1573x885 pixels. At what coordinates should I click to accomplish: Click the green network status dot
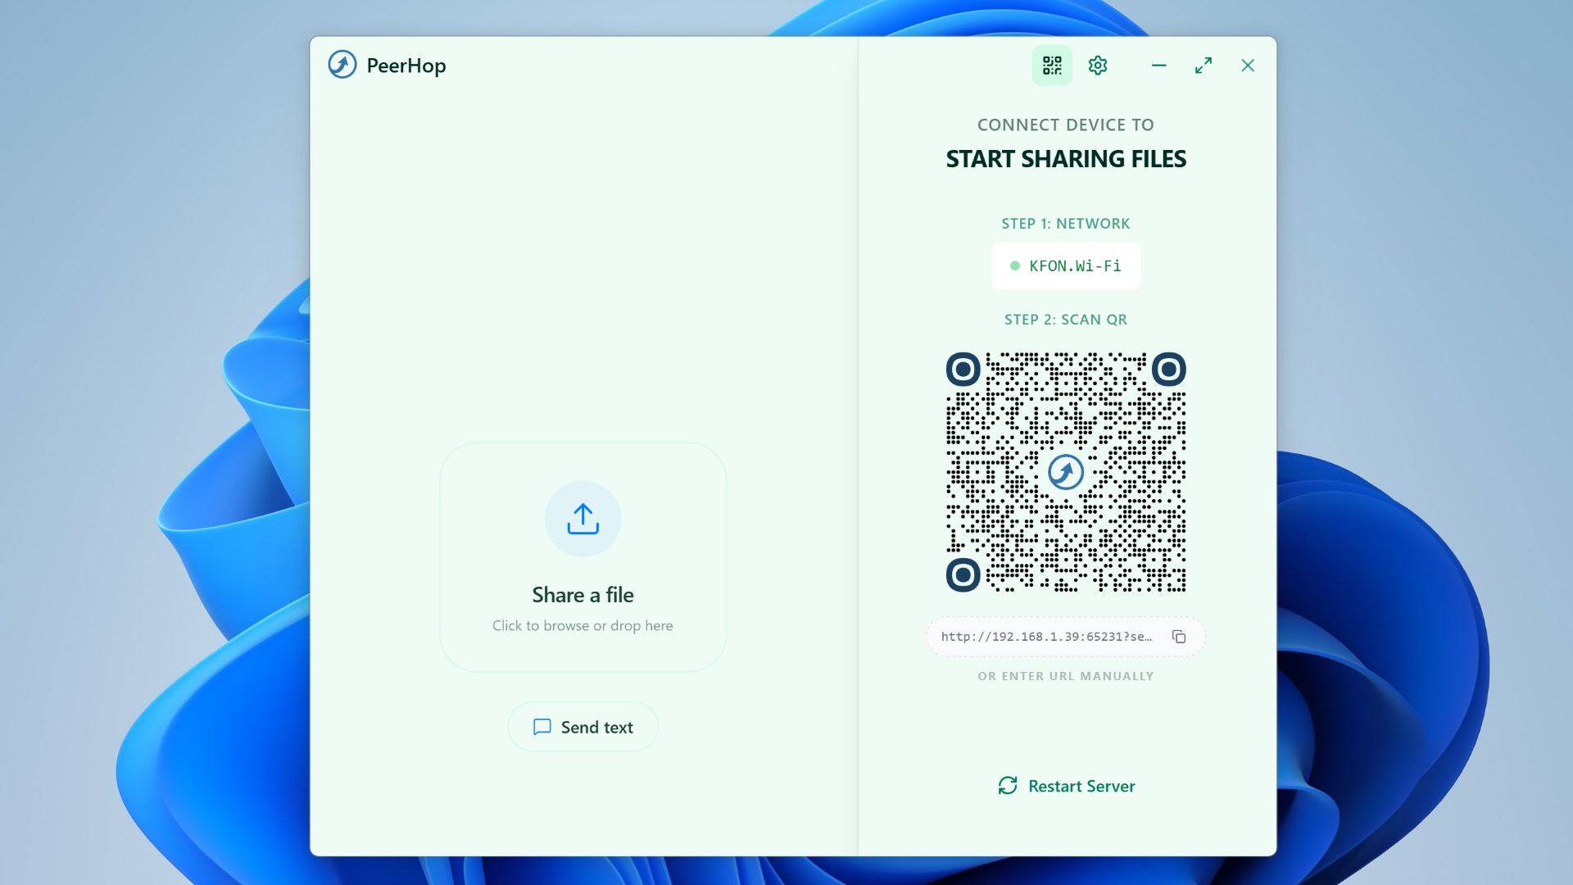[x=1015, y=265]
